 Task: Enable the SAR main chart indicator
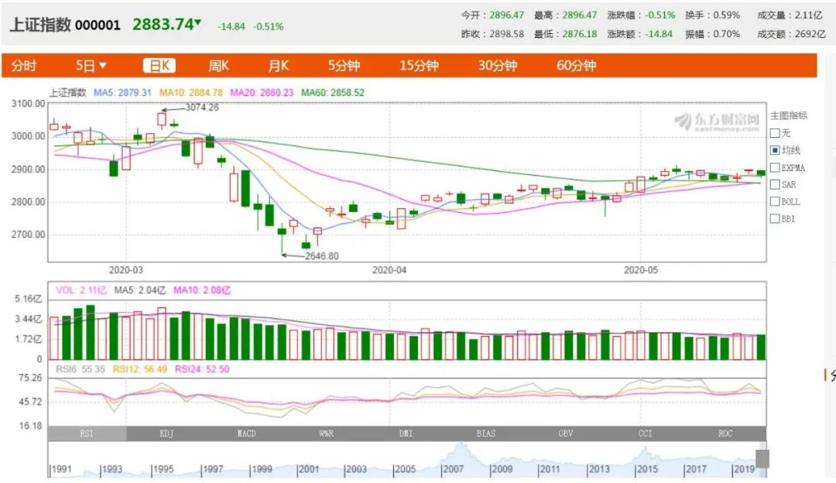point(775,184)
